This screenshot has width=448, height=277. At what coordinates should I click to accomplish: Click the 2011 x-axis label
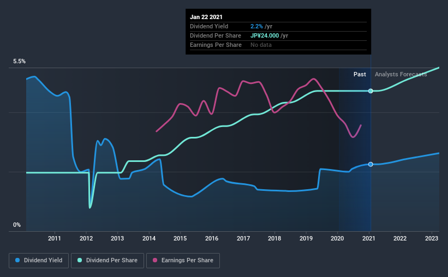(54, 238)
